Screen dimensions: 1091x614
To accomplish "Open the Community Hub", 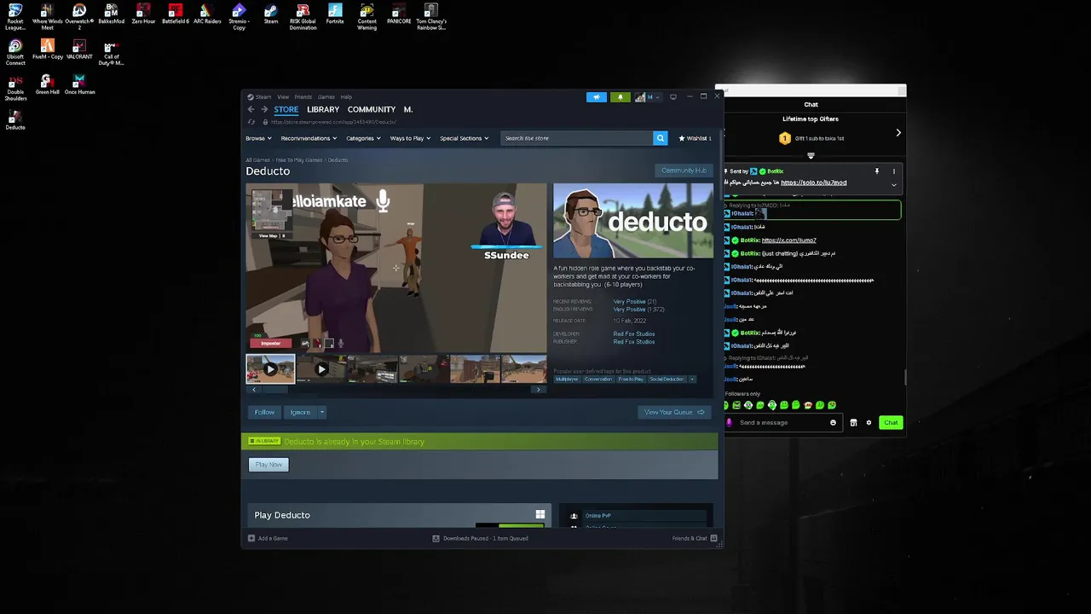I will pos(684,171).
